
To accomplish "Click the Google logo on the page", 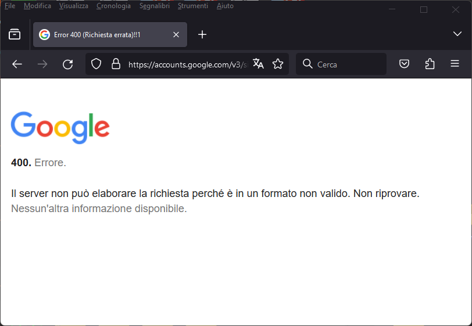I will pos(60,128).
